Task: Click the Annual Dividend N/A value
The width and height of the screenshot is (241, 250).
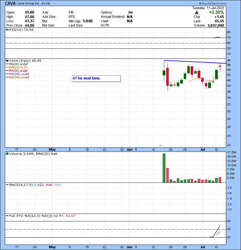Action: pyautogui.click(x=130, y=17)
